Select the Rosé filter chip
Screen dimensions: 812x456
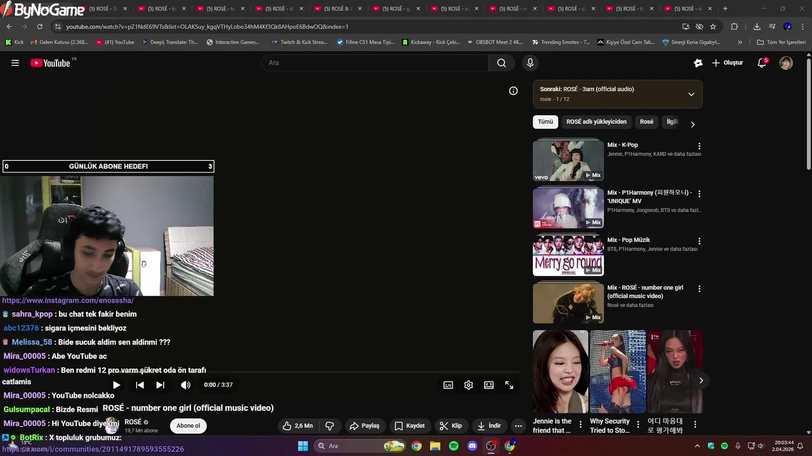(646, 122)
